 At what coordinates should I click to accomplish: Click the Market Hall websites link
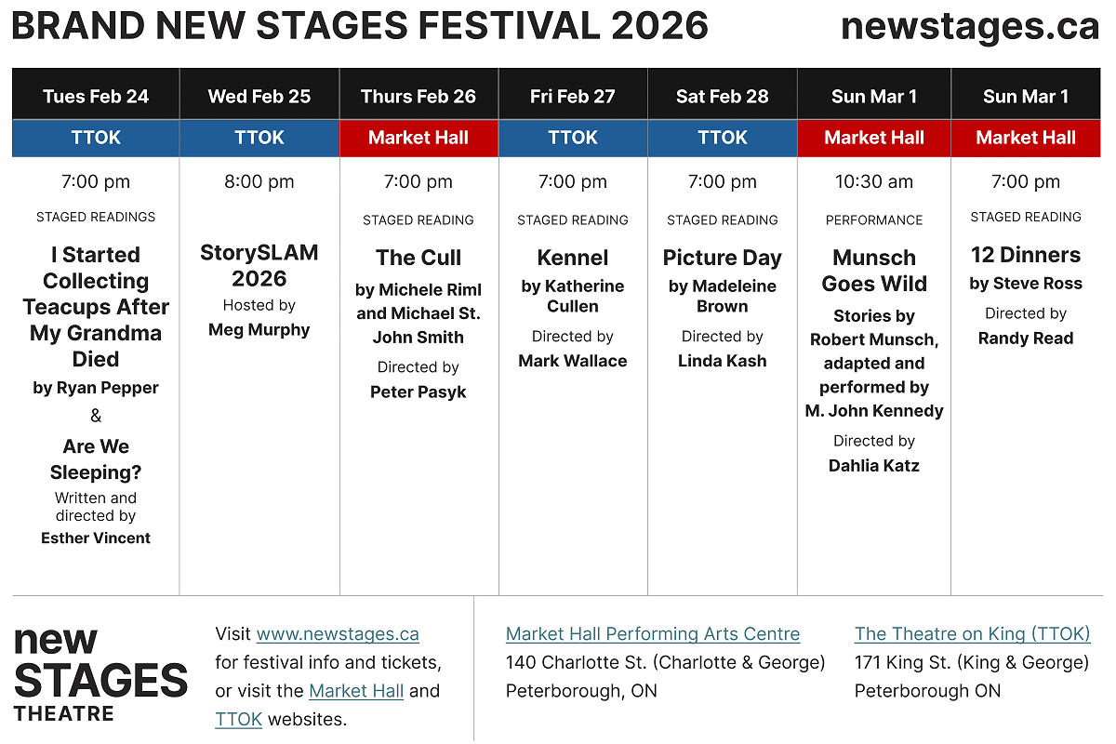coord(356,691)
